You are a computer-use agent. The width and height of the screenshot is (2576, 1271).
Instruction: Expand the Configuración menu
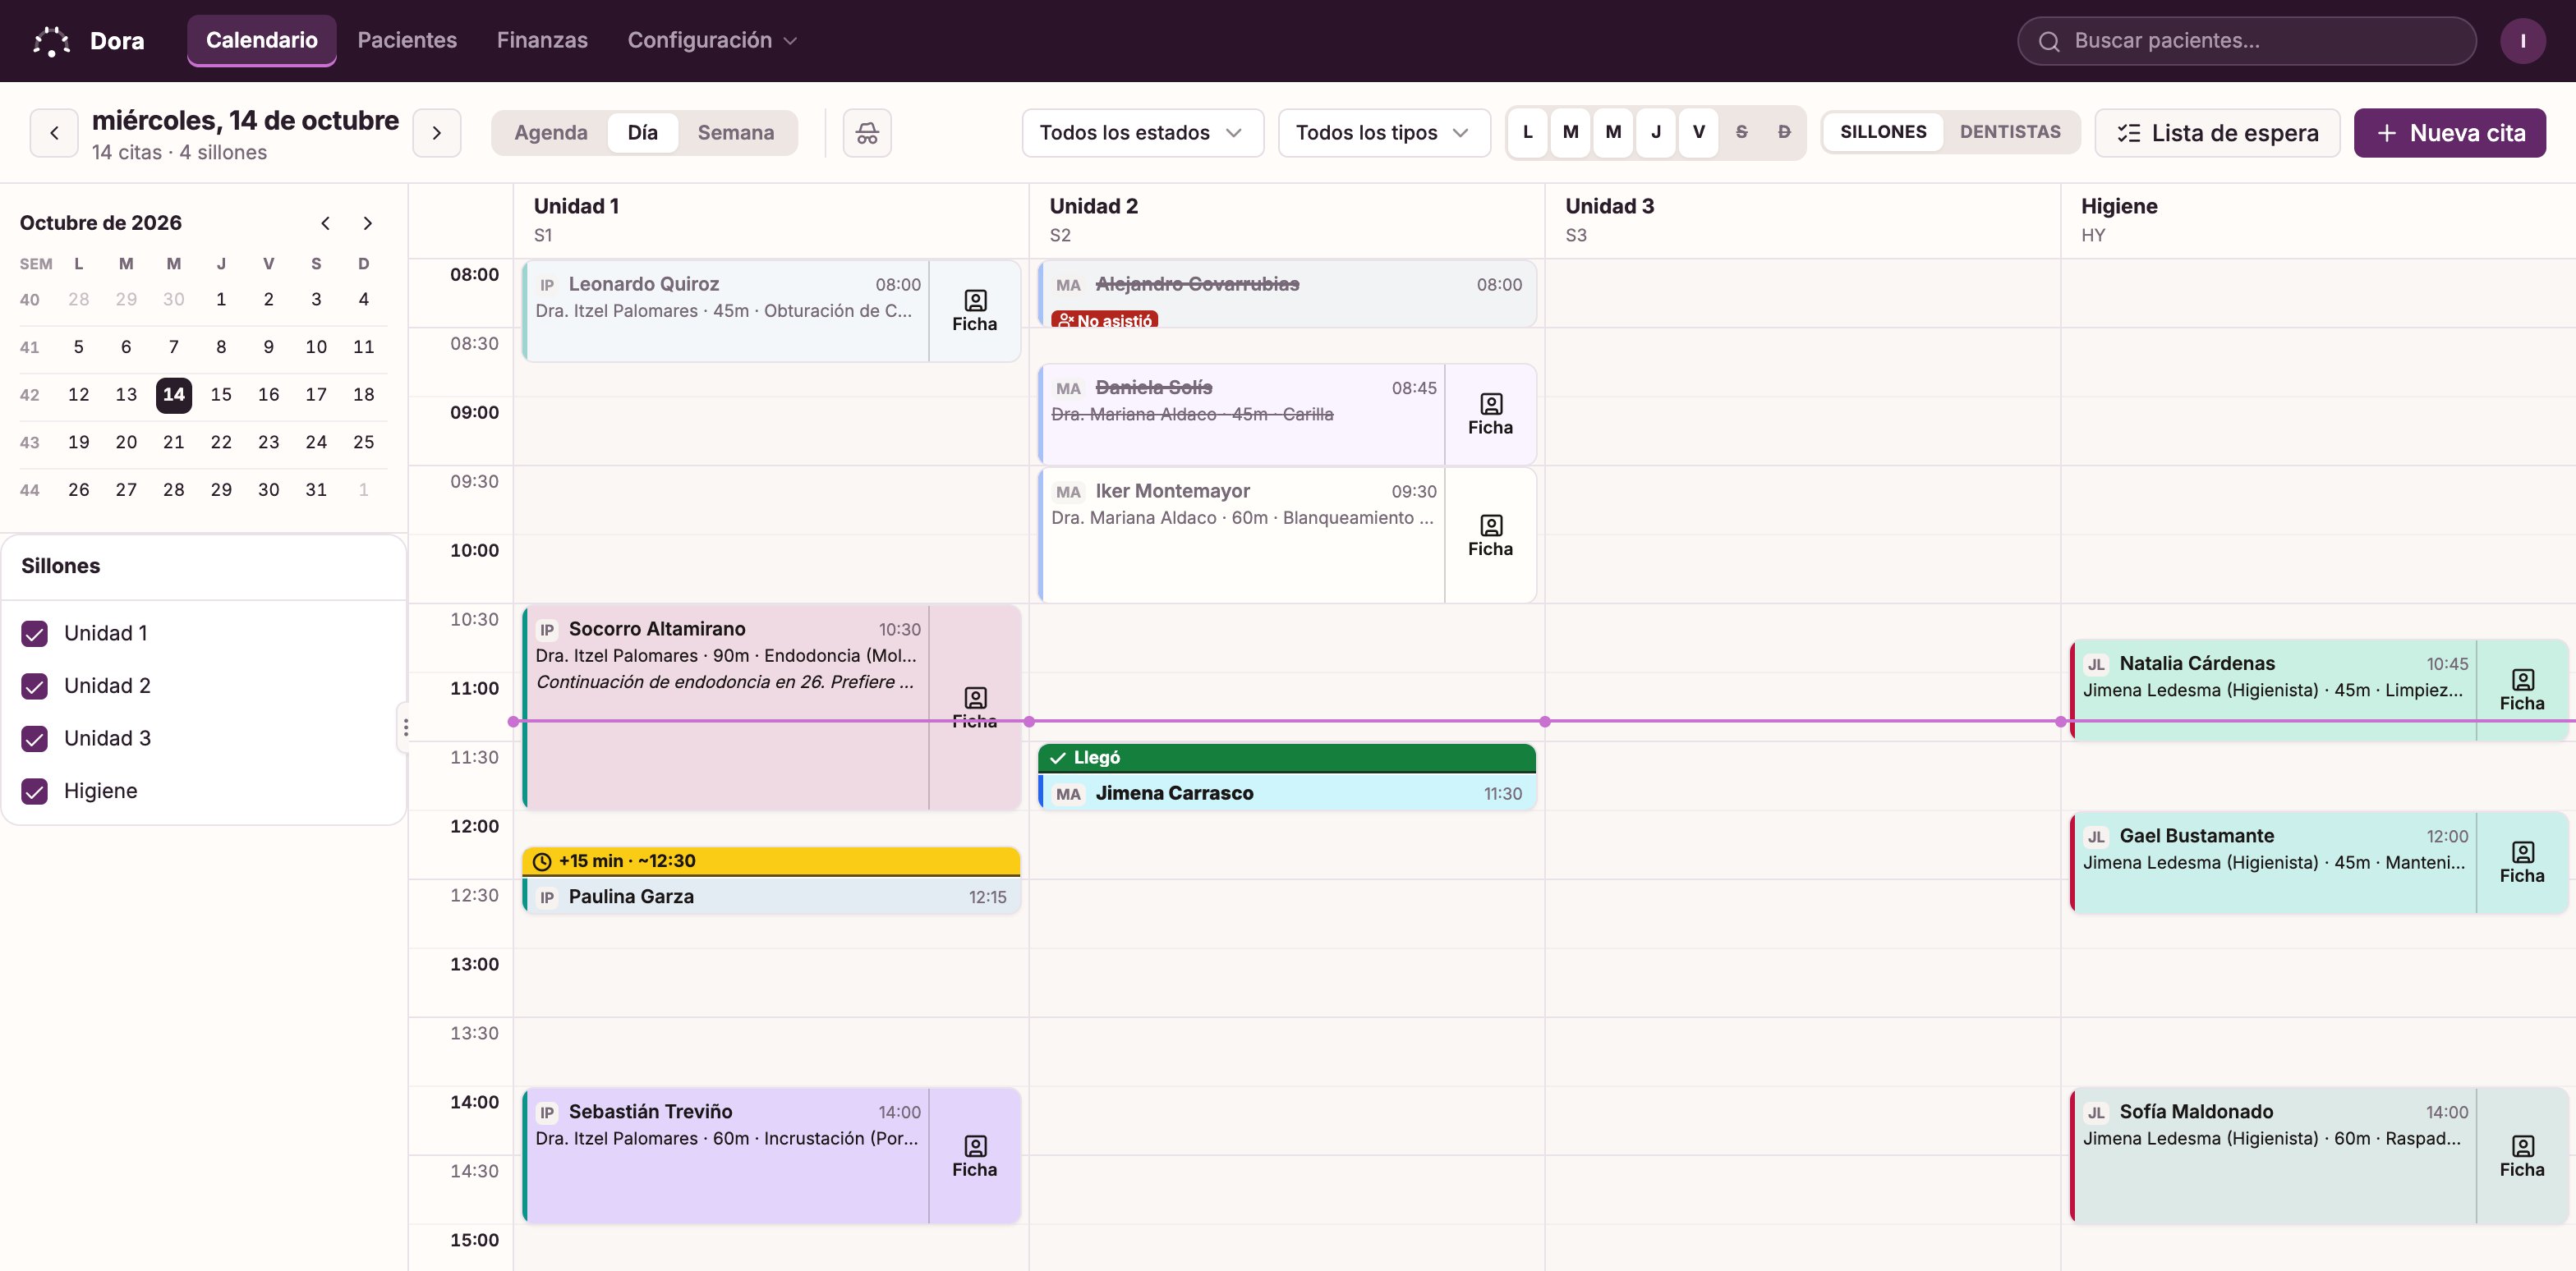(x=712, y=41)
